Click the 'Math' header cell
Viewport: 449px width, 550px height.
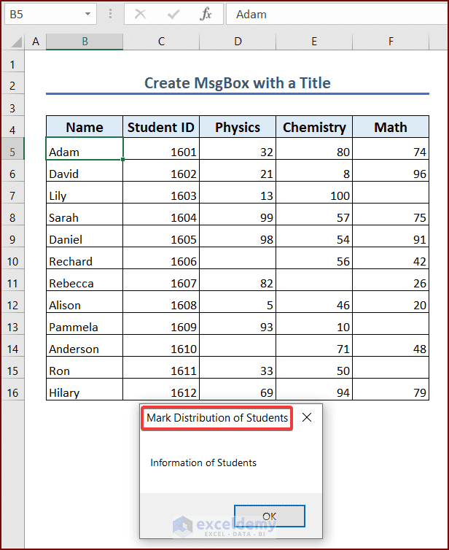tap(391, 127)
